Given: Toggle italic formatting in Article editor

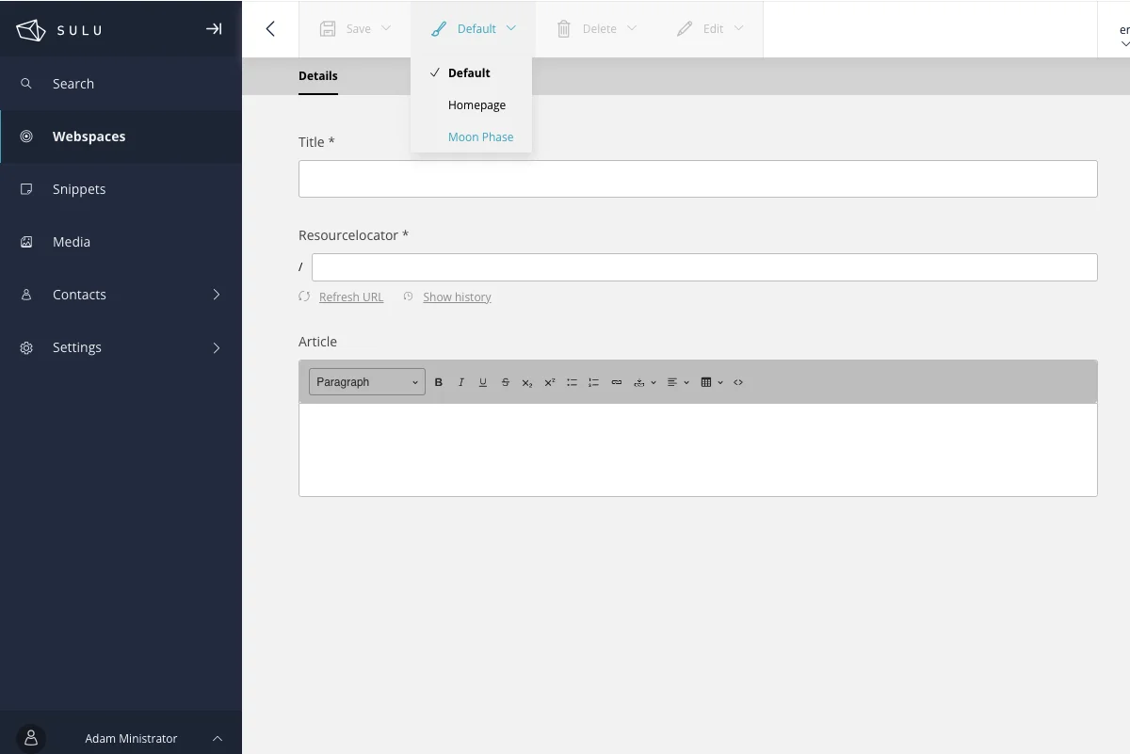Looking at the screenshot, I should coord(461,382).
